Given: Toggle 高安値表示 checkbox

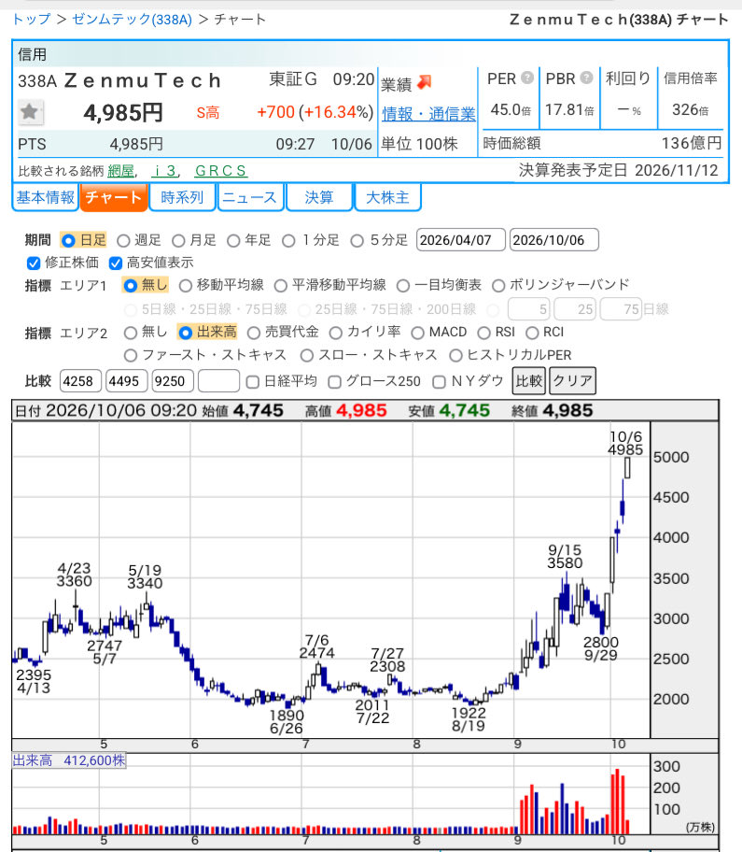Looking at the screenshot, I should point(115,263).
